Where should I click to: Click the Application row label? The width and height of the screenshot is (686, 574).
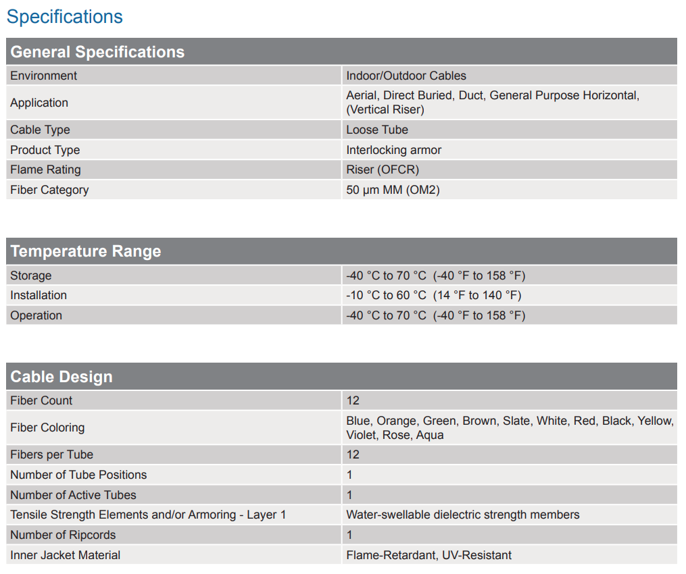click(x=39, y=103)
